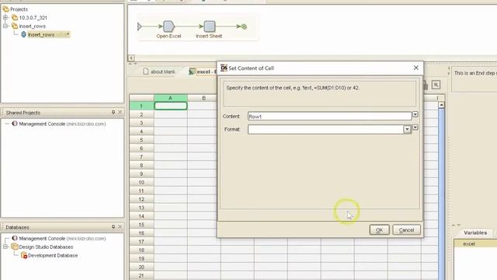Click the robot flow scroll-left arrow
497x280 pixels.
[x=131, y=58]
